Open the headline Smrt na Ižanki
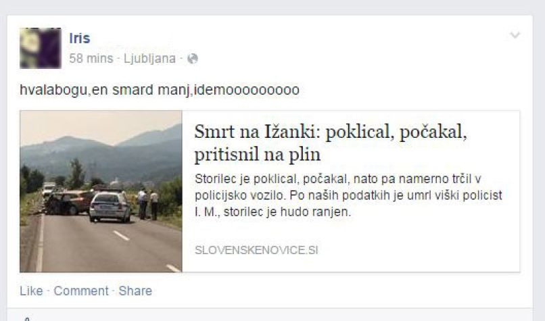The width and height of the screenshot is (545, 321). click(330, 143)
